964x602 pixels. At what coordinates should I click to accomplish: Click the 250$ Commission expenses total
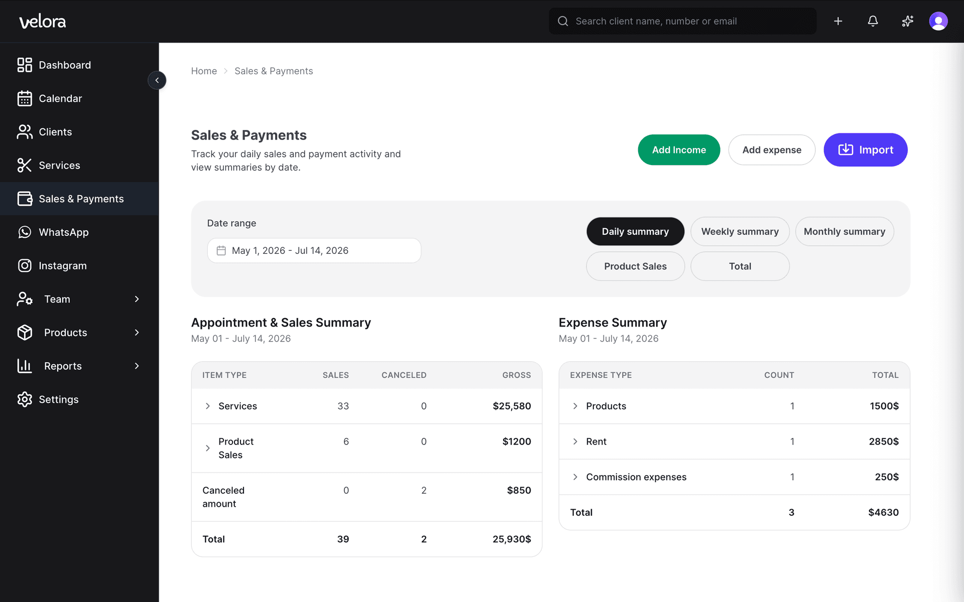(x=887, y=477)
